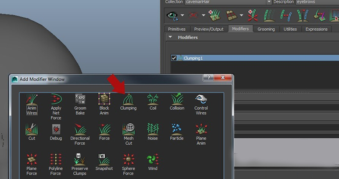Viewport: 339px width, 179px height.
Task: Select the Apply Net Force modifier
Action: [x=56, y=107]
